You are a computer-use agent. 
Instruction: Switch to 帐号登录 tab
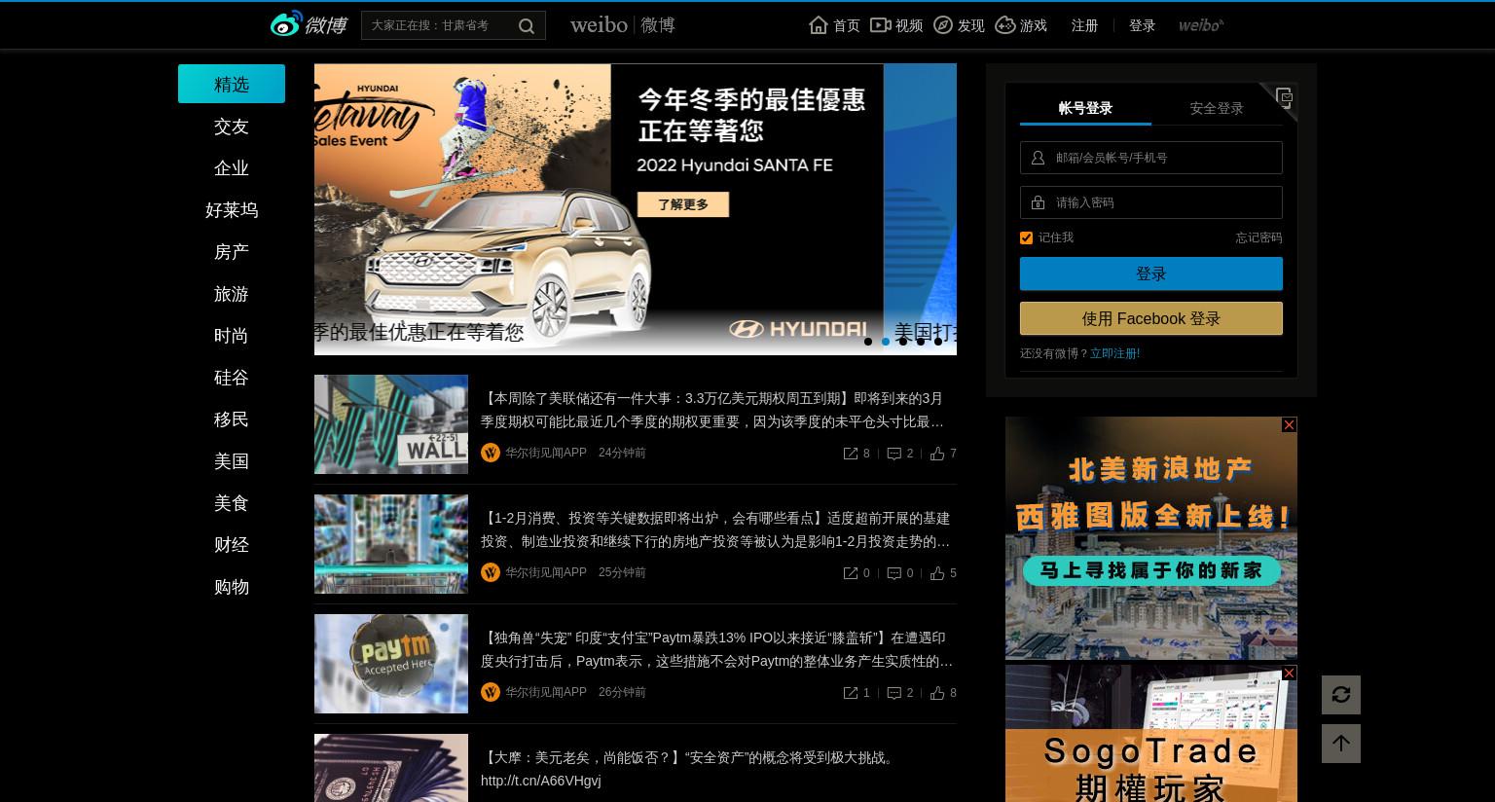tap(1085, 108)
